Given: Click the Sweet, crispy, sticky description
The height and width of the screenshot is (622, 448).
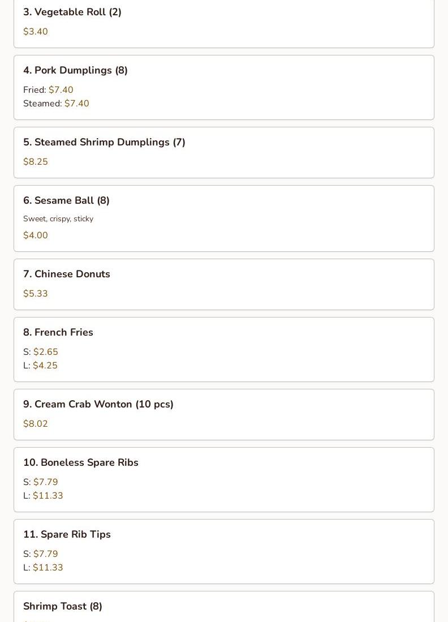Looking at the screenshot, I should (x=58, y=218).
